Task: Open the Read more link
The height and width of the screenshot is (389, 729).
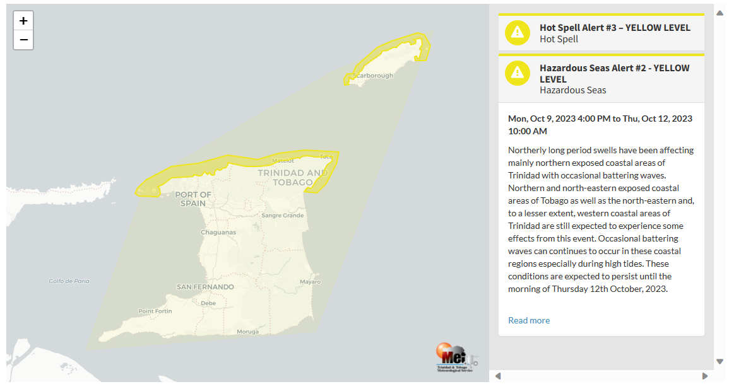Action: [x=529, y=320]
